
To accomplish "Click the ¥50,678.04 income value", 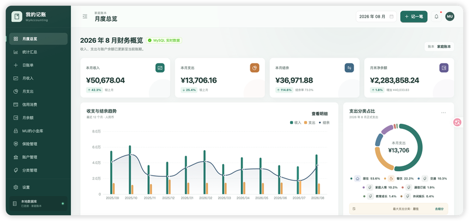I will (x=106, y=80).
